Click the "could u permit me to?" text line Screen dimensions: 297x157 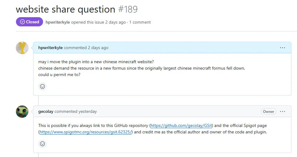click(59, 75)
